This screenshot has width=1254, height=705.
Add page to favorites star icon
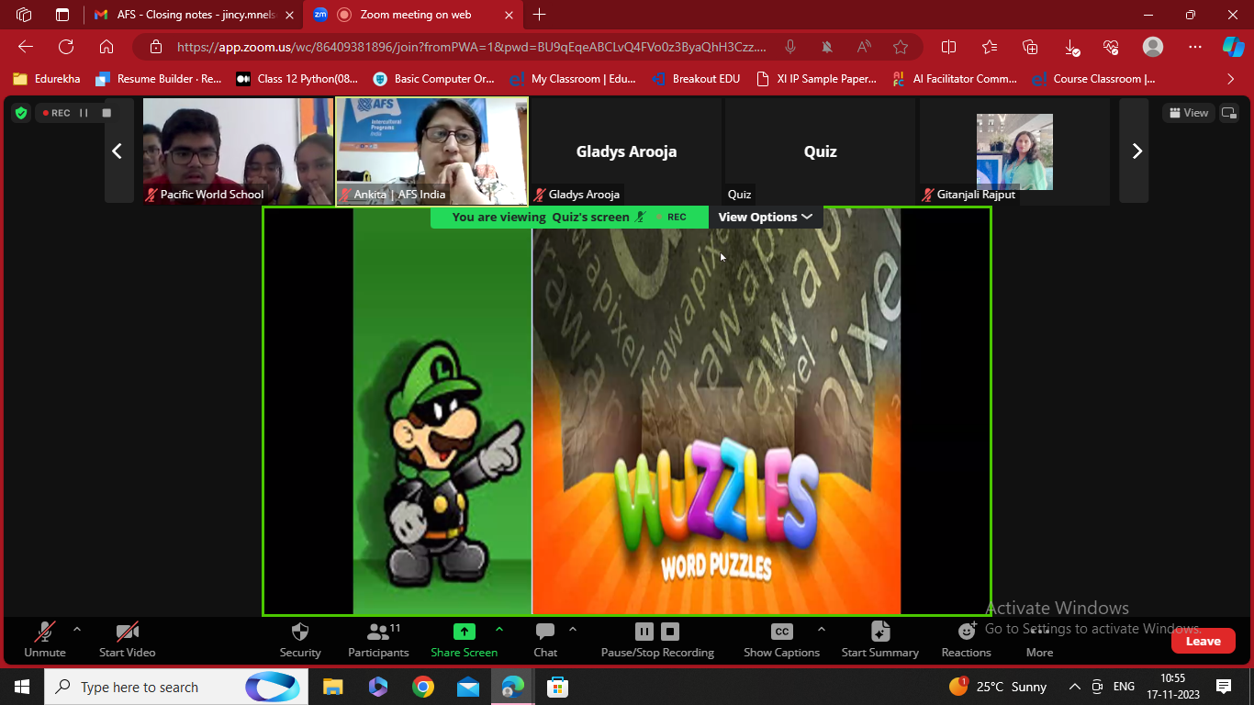click(901, 47)
